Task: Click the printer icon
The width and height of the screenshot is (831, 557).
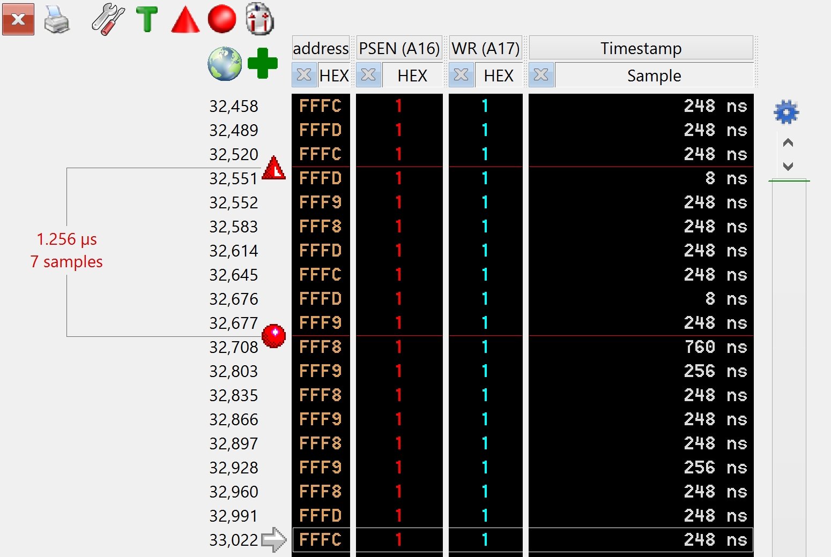Action: pos(57,19)
